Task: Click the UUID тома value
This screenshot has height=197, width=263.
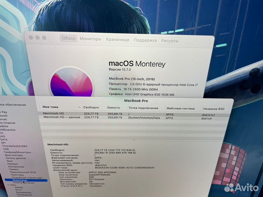Action: click(125, 167)
